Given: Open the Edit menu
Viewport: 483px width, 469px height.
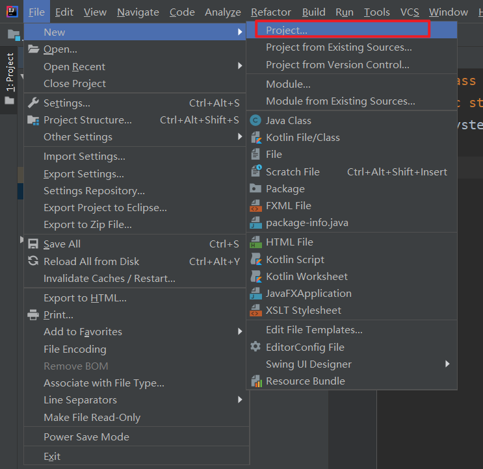Looking at the screenshot, I should 64,12.
